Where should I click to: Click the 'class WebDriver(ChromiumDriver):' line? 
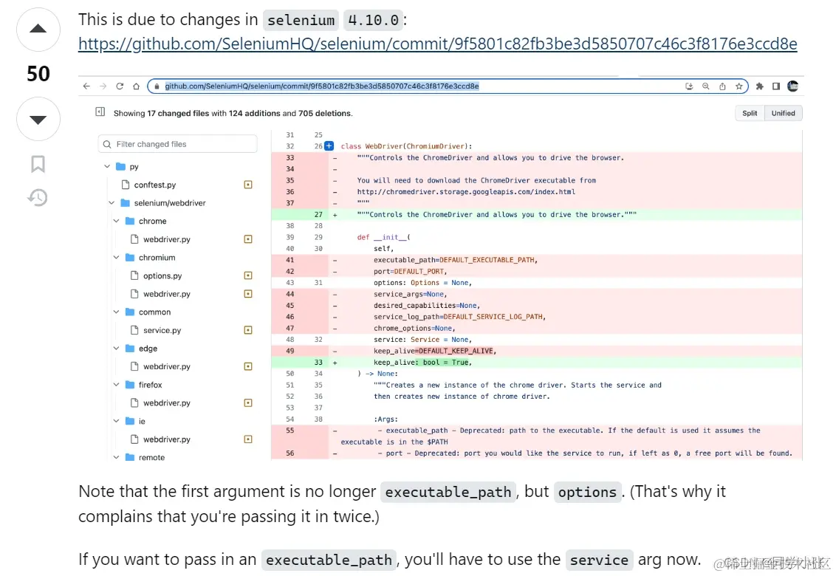point(406,146)
